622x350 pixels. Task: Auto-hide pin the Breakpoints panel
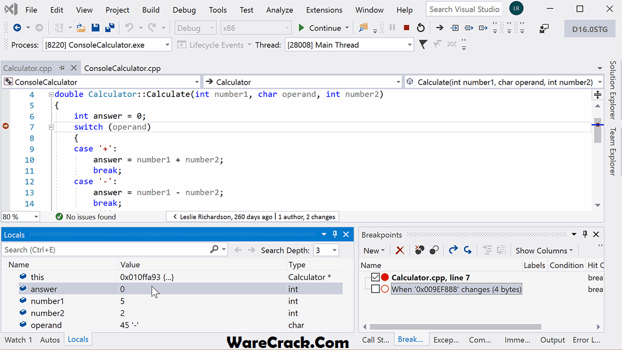[585, 234]
